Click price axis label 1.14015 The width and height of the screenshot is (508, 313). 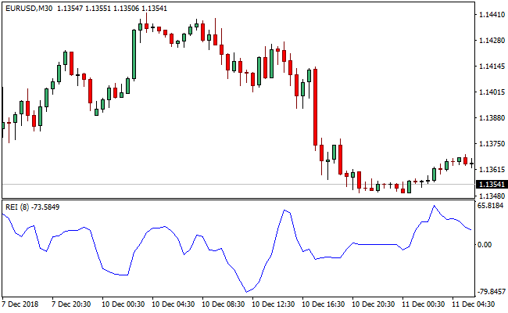(492, 92)
